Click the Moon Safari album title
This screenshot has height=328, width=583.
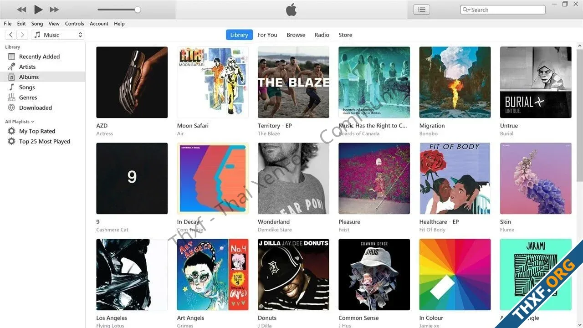[x=193, y=126]
